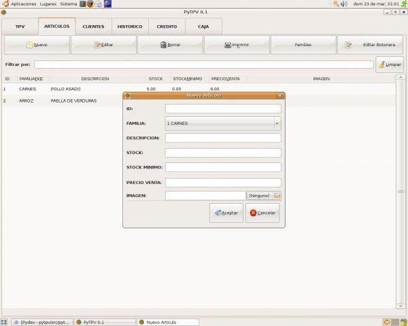
Task: Sort by PRECIOVENTA column header
Action: 226,79
